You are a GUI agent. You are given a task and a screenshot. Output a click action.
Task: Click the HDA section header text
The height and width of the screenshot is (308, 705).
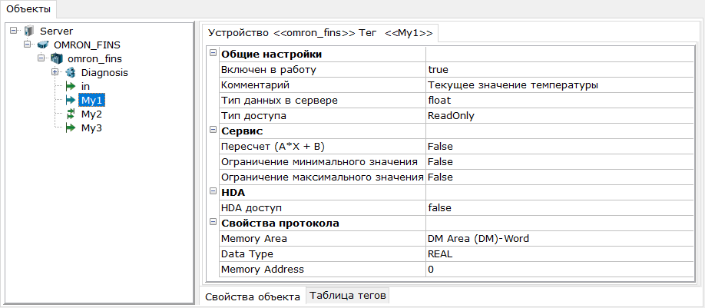point(233,192)
